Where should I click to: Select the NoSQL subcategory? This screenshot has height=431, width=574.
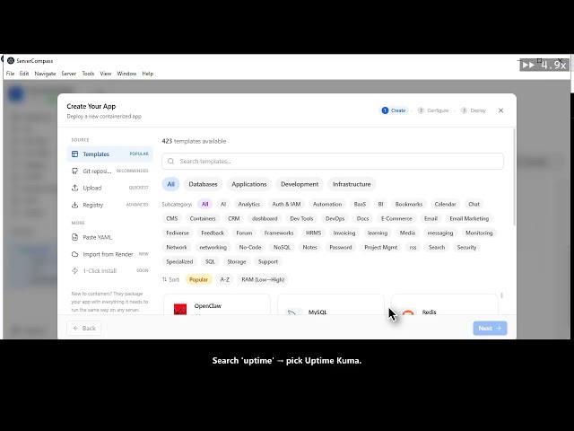282,247
